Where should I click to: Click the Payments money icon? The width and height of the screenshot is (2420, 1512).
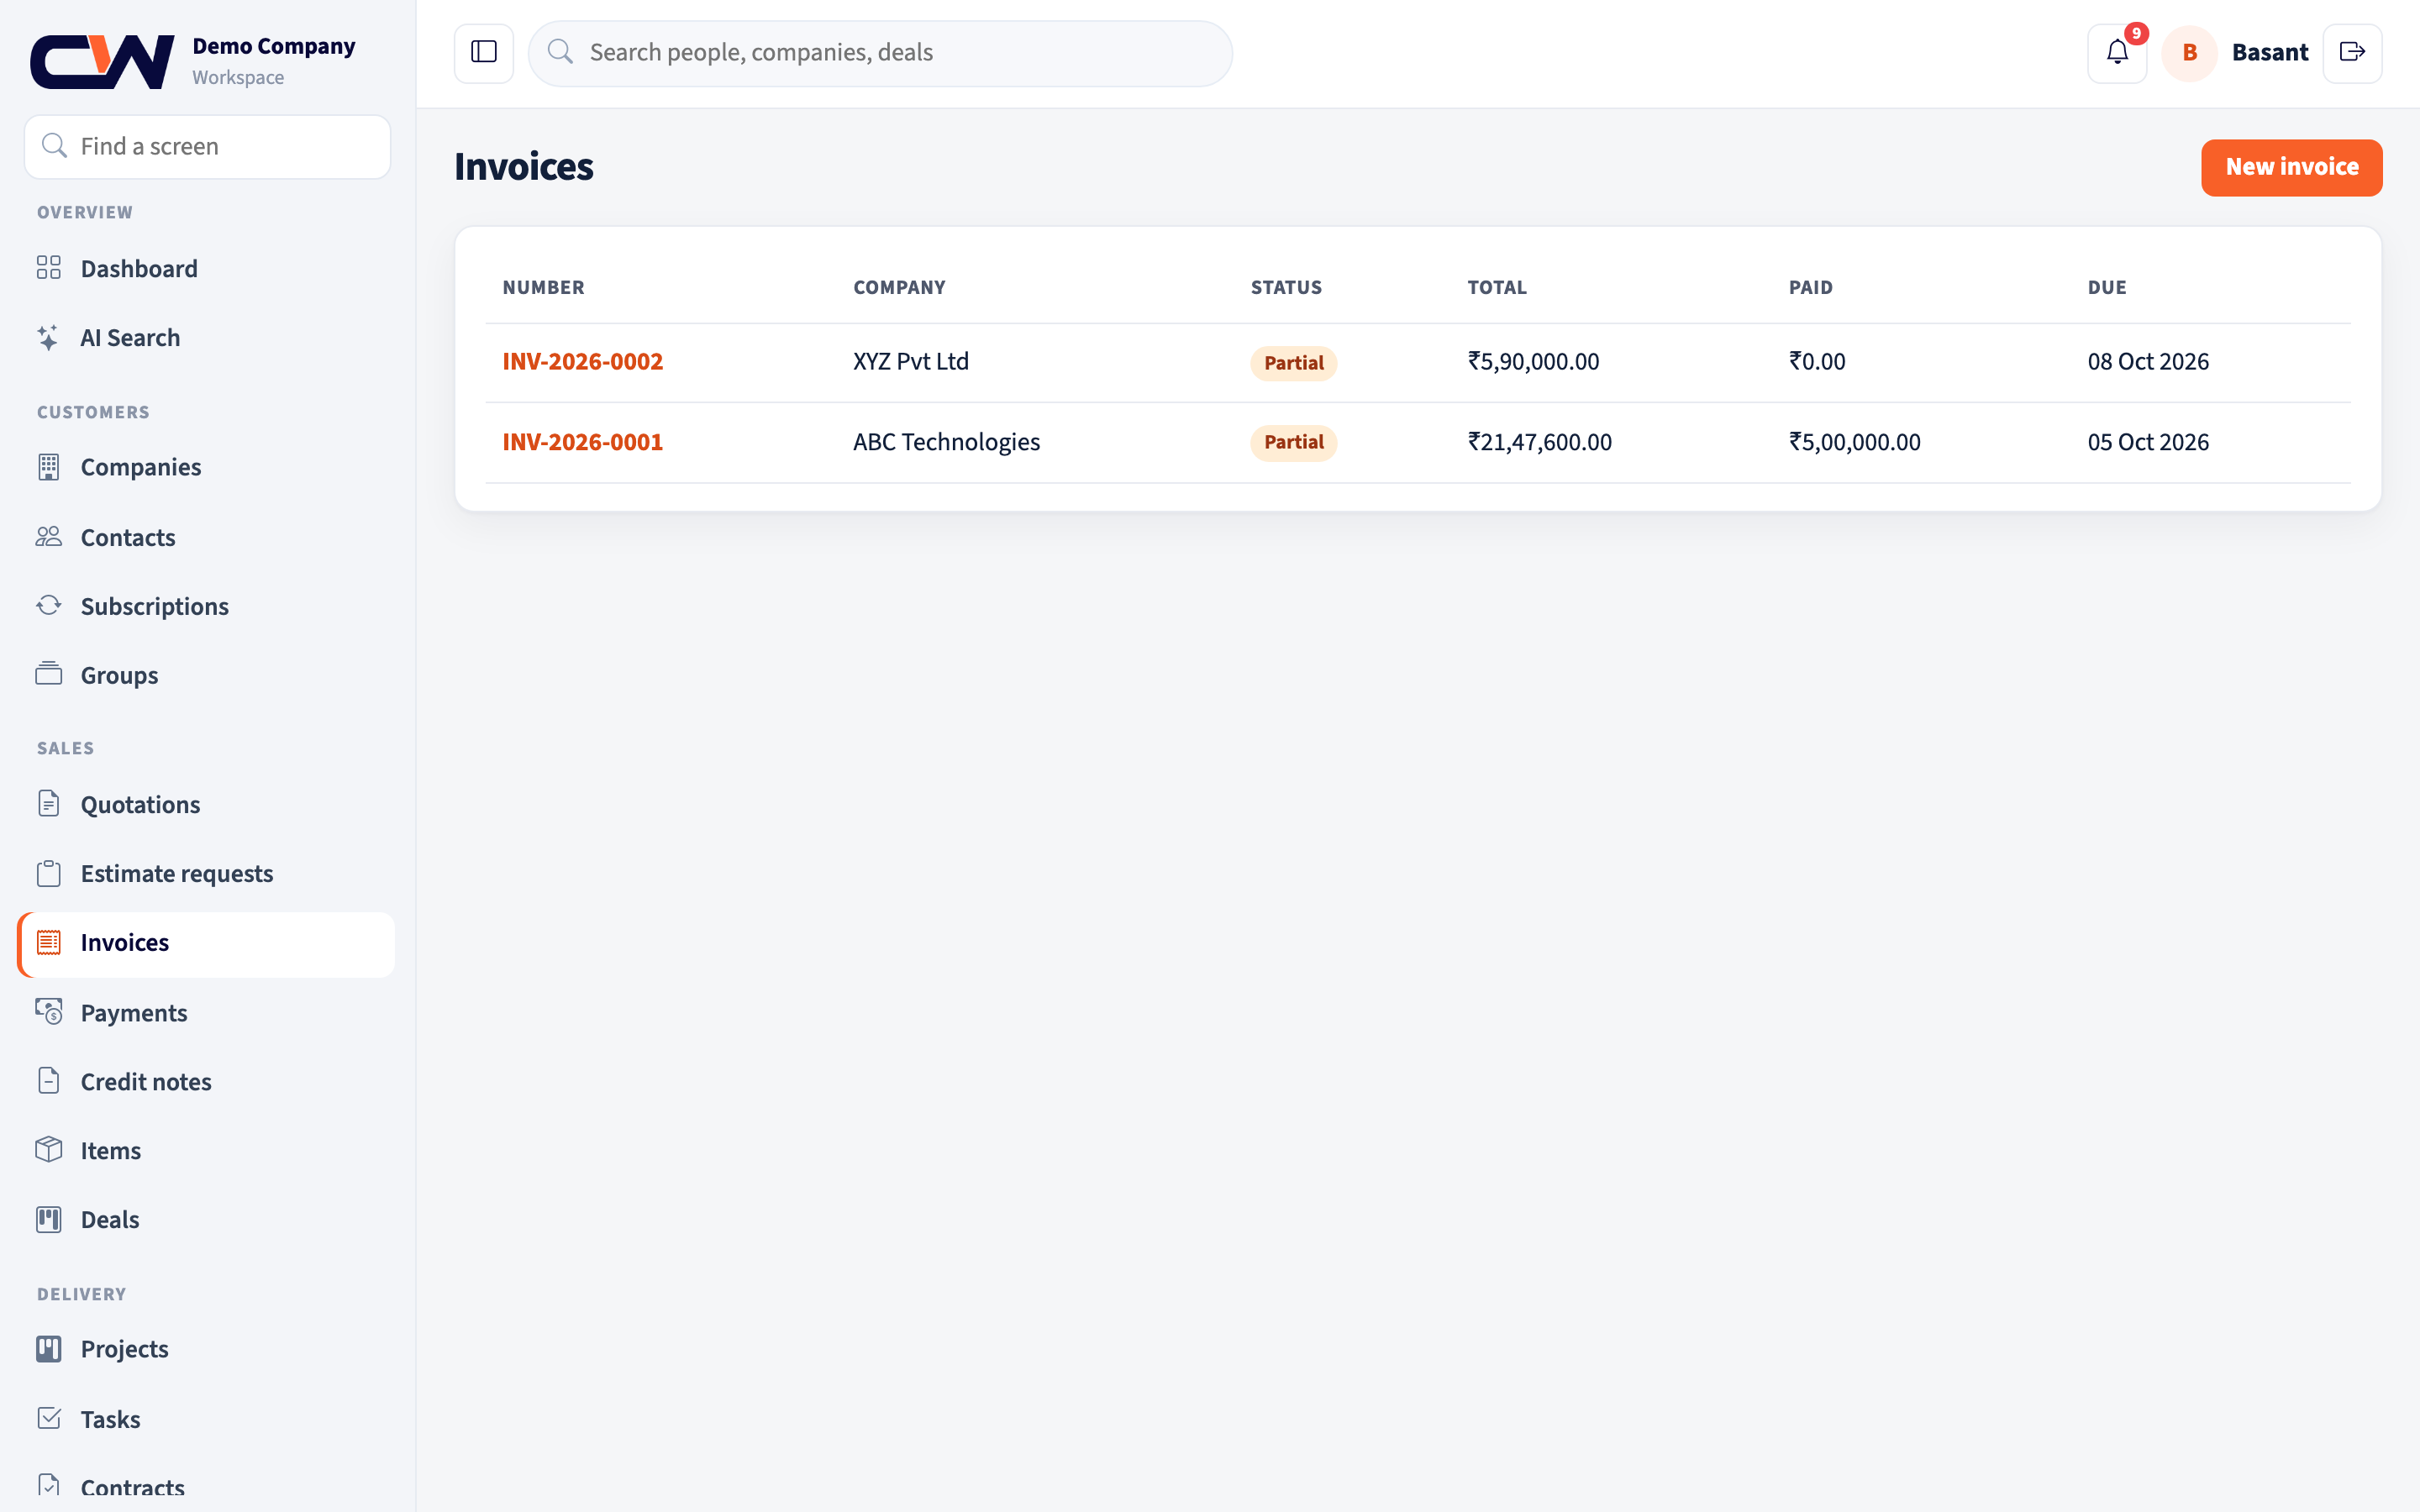[x=49, y=1012]
